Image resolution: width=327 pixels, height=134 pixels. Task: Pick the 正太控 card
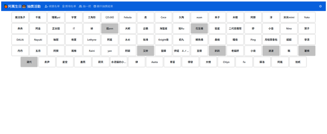click(x=56, y=29)
